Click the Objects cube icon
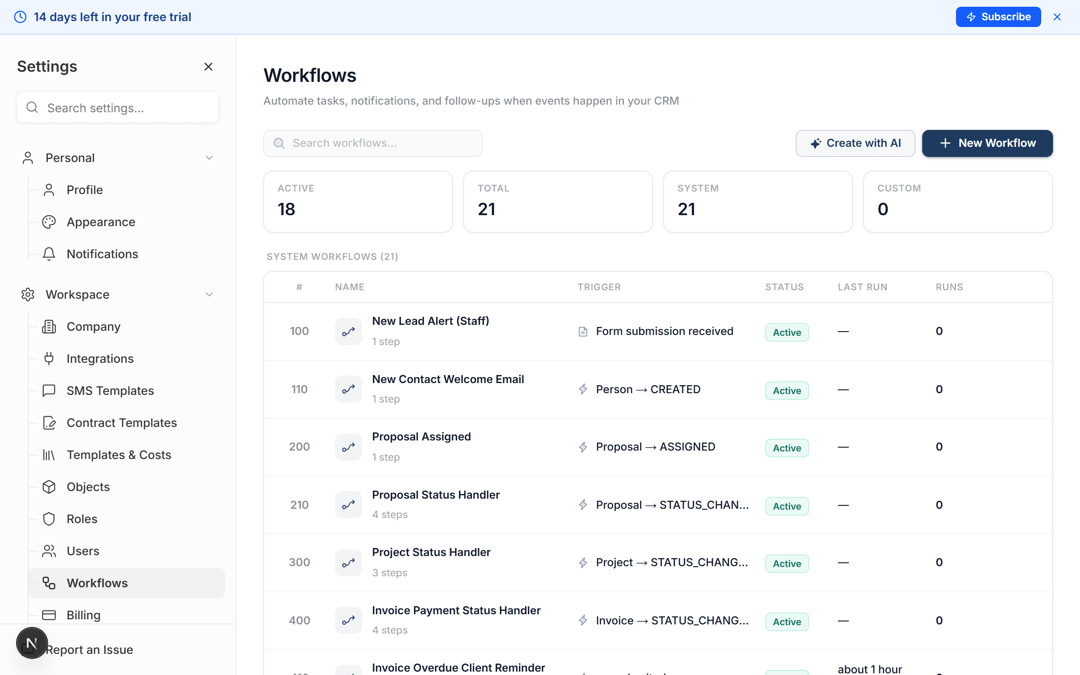The width and height of the screenshot is (1080, 675). click(49, 486)
